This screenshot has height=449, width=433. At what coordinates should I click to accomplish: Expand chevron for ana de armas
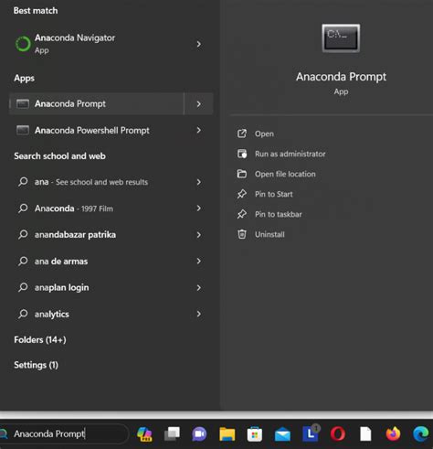[x=198, y=261]
